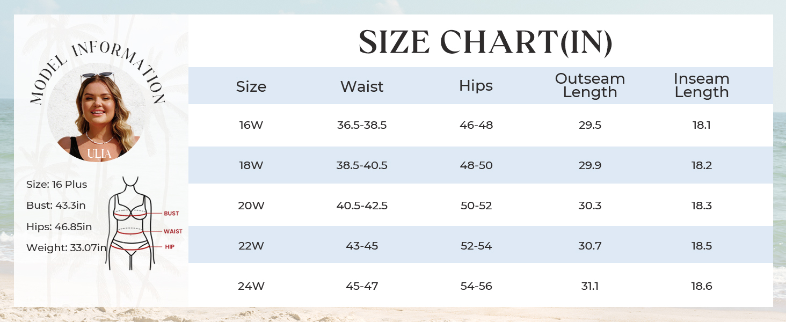
Task: Click the ULIA model name label
Action: pos(99,154)
